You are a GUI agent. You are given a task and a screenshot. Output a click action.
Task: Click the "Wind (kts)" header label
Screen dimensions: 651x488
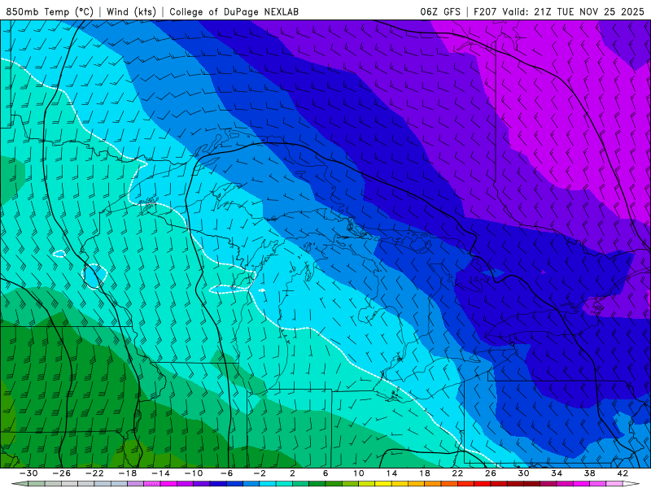tap(131, 11)
